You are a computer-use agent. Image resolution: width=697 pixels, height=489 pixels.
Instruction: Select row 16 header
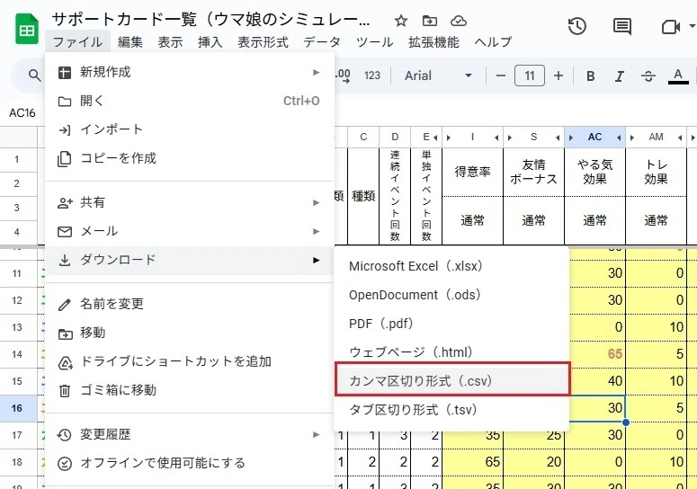coord(17,408)
